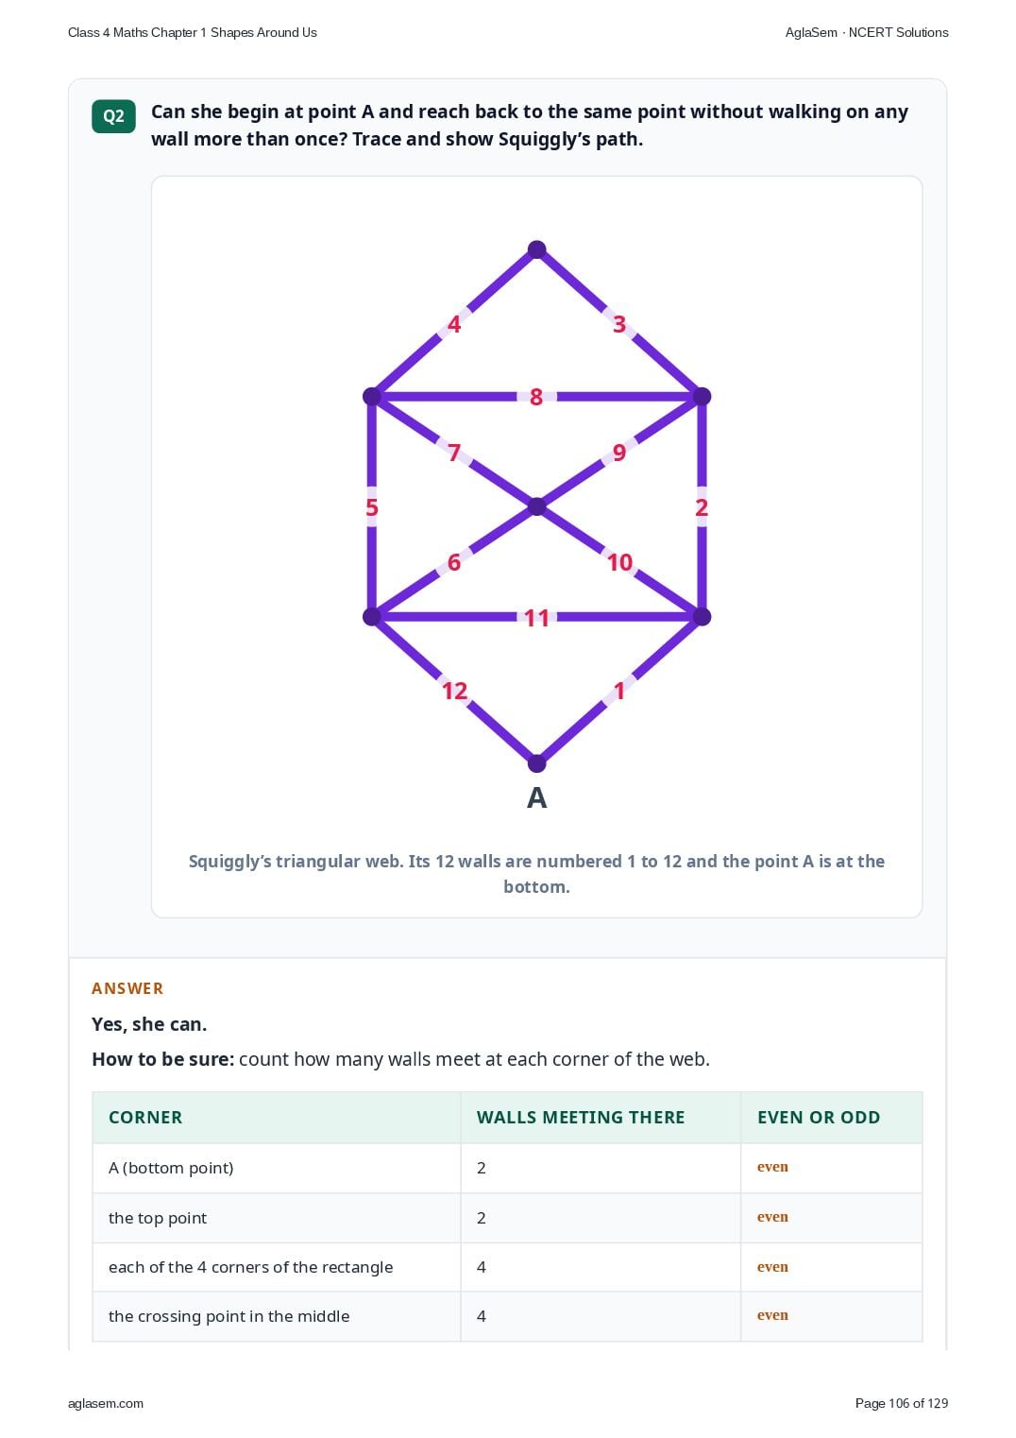Click wall number 3 label
The image size is (1016, 1438).
pos(619,324)
